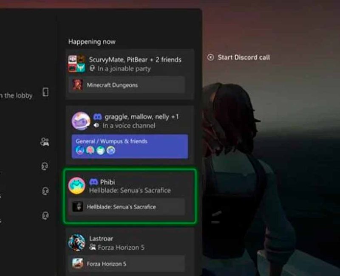Click the friends controller icon in sidebar
Viewport: 340px width, 276px height.
tap(45, 142)
